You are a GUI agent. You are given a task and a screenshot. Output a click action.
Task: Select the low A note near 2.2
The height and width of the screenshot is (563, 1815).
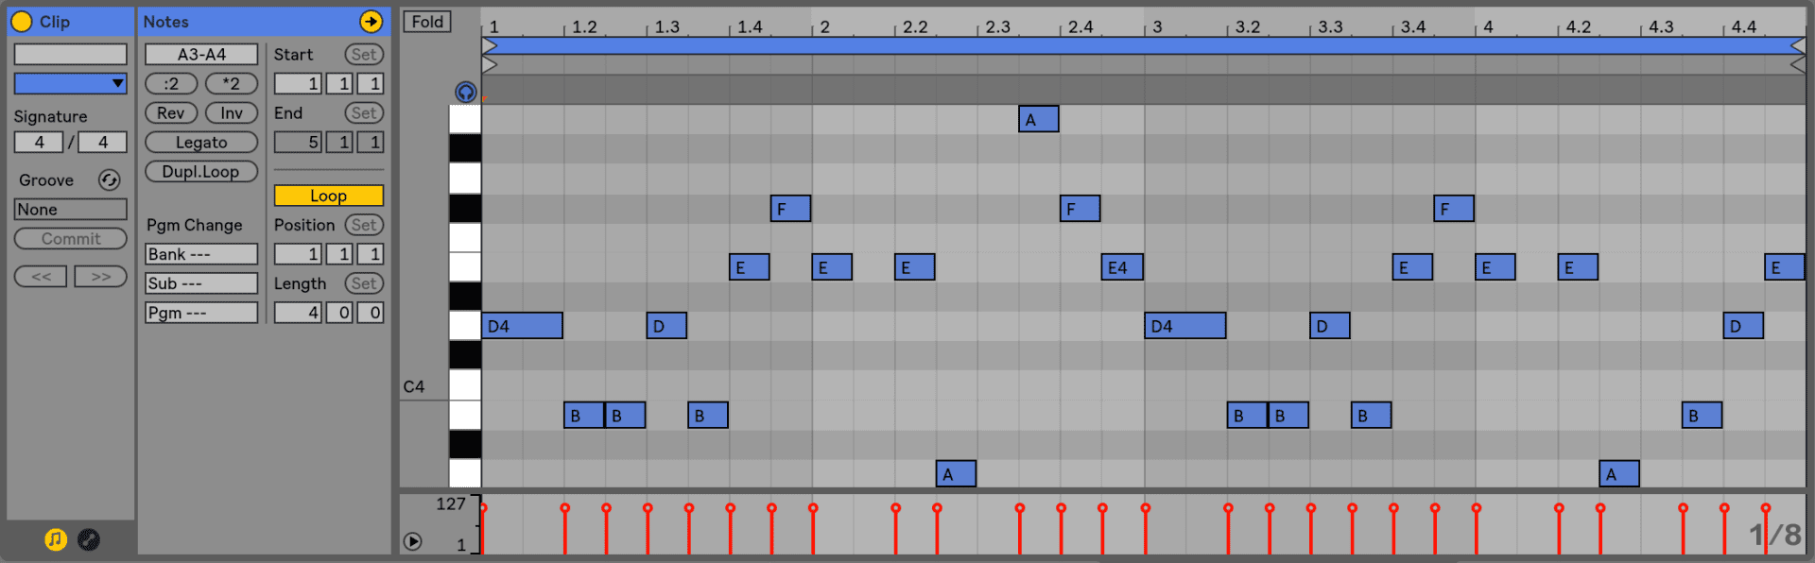click(x=956, y=474)
